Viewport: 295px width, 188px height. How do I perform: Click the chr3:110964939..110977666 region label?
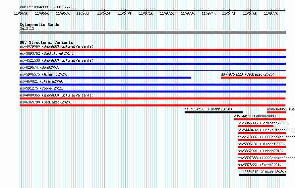coord(45,7)
